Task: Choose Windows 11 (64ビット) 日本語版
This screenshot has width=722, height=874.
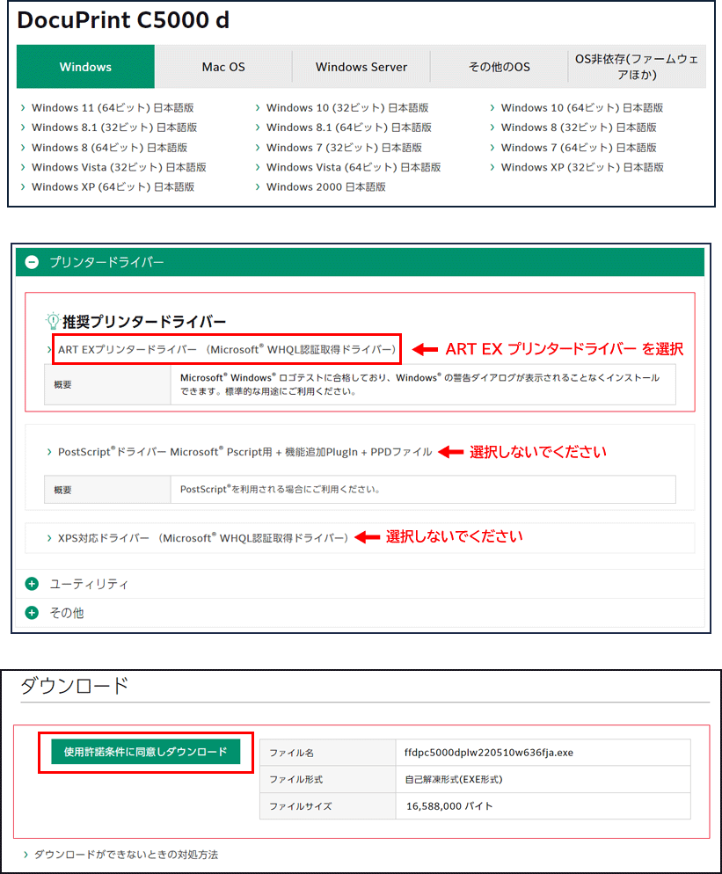Action: 113,108
